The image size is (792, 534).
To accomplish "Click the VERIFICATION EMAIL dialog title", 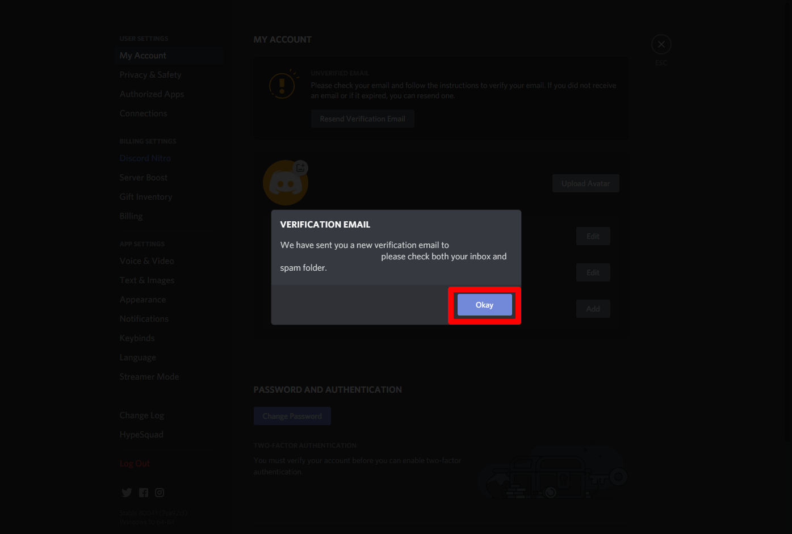I will click(325, 225).
